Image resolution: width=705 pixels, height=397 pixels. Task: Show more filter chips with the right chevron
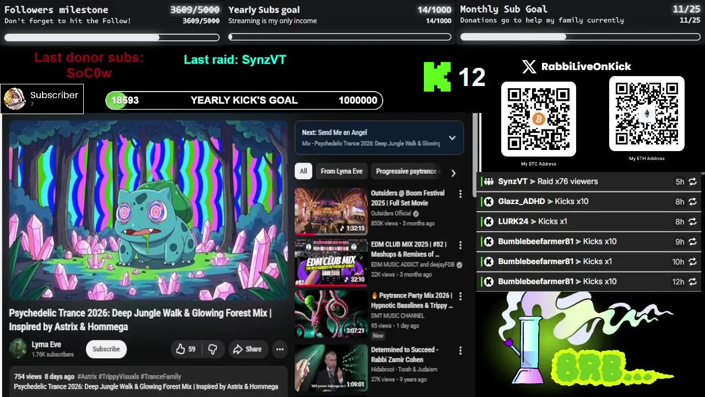(453, 173)
